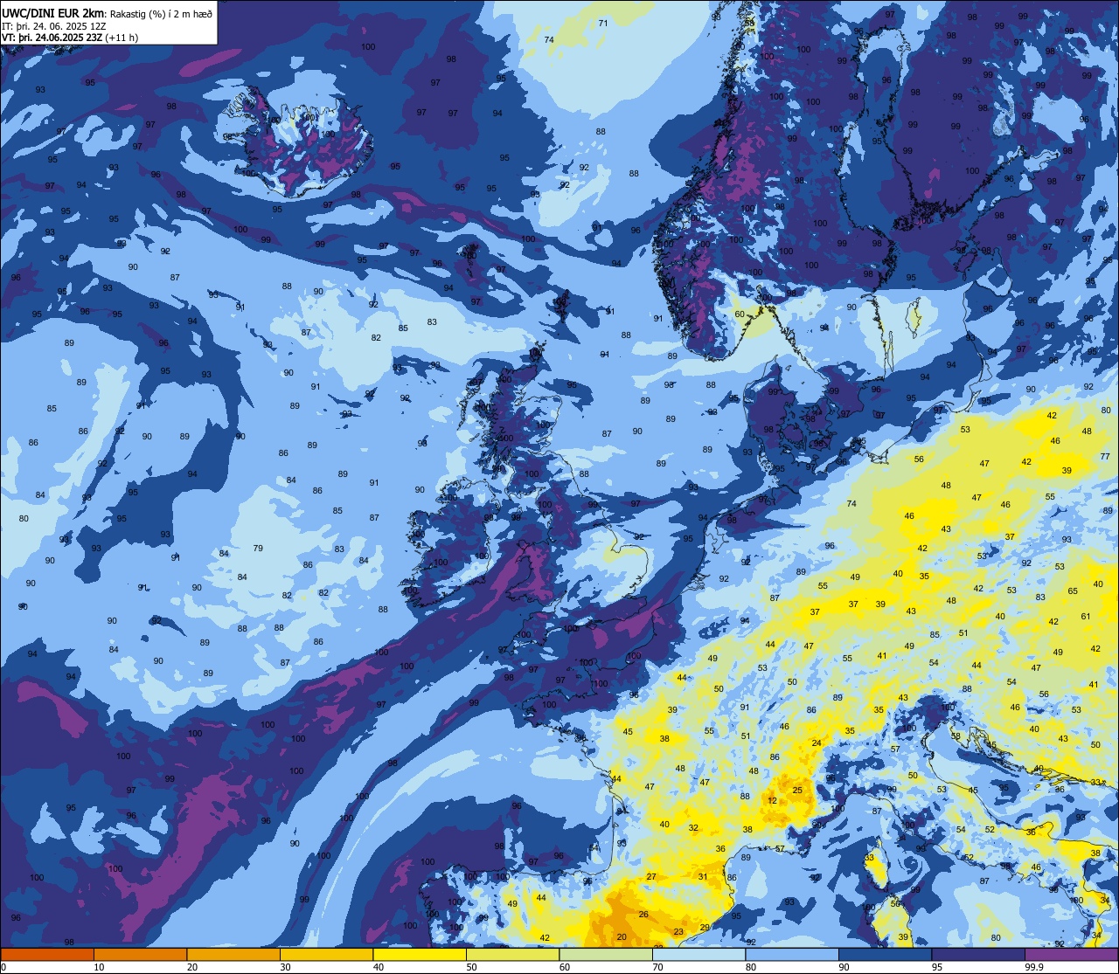The height and width of the screenshot is (974, 1119).
Task: Click the '79' humidity value over the Atlantic
Action: [258, 549]
